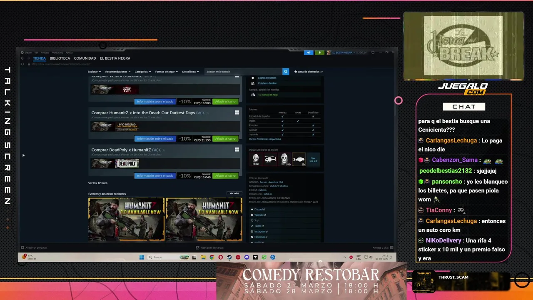
Task: Open Steam announcements megaphone button
Action: tap(309, 52)
